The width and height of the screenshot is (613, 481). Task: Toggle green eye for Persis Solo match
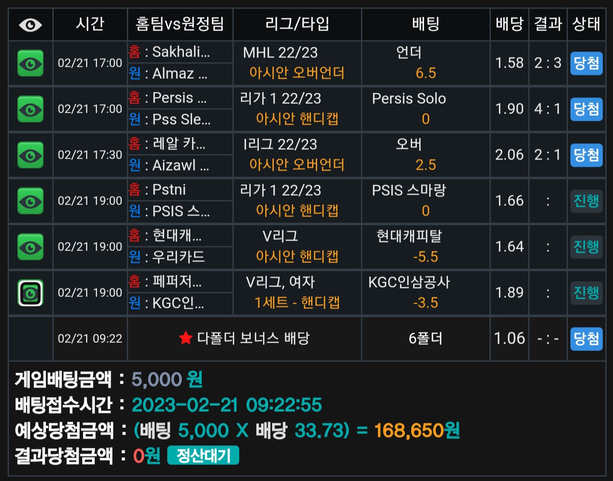pyautogui.click(x=30, y=109)
